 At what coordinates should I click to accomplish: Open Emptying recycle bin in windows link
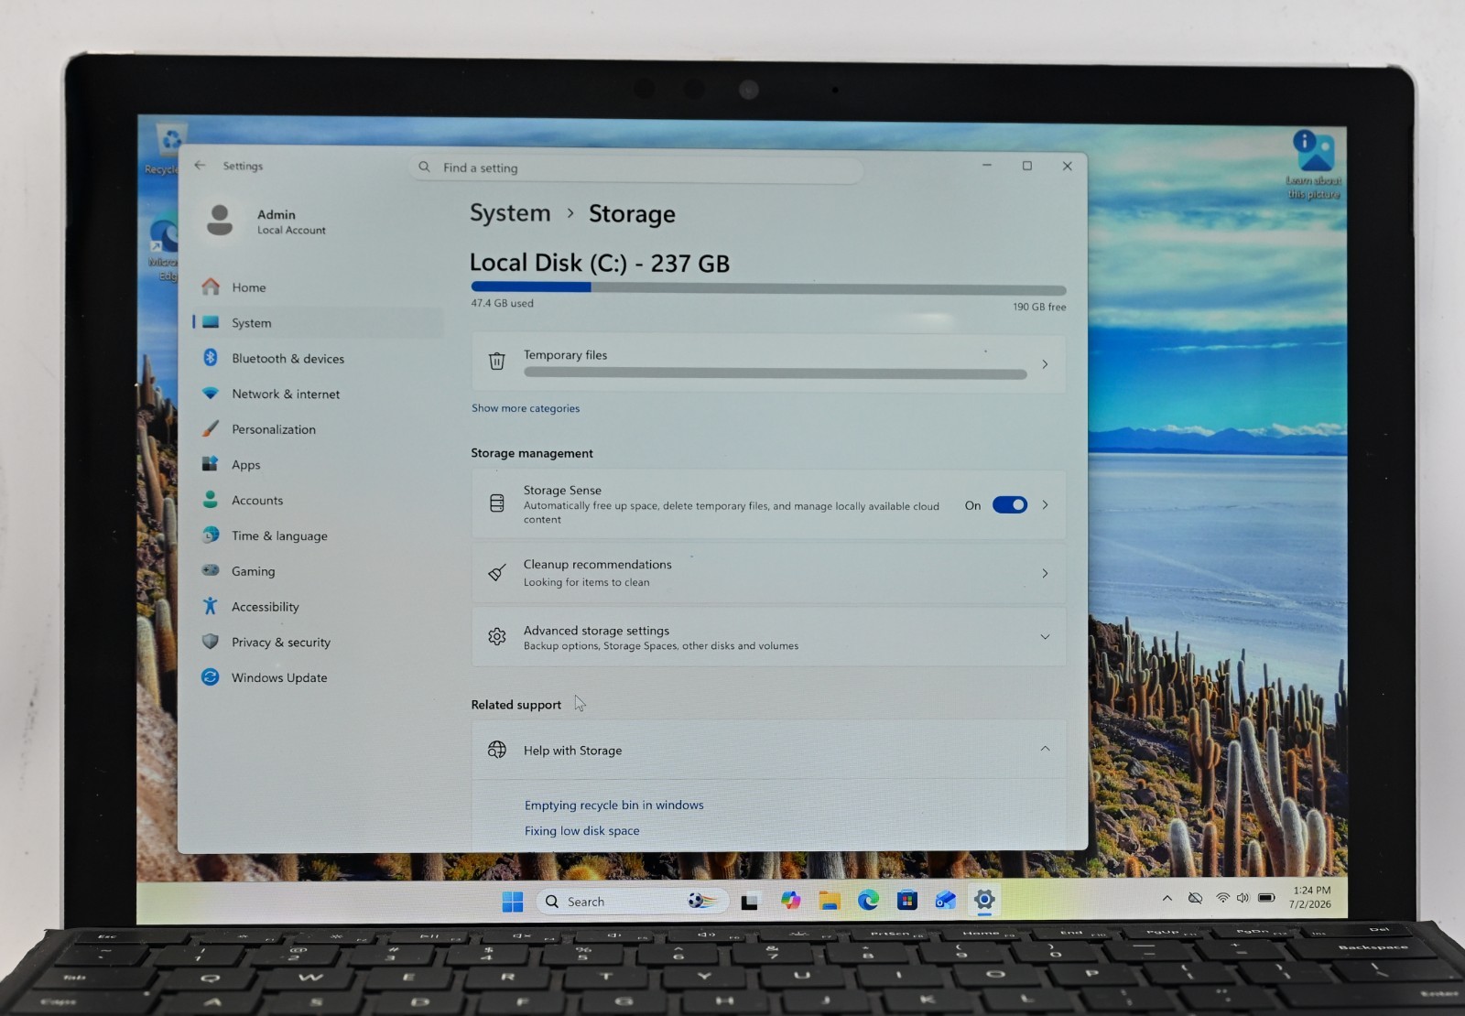point(614,805)
